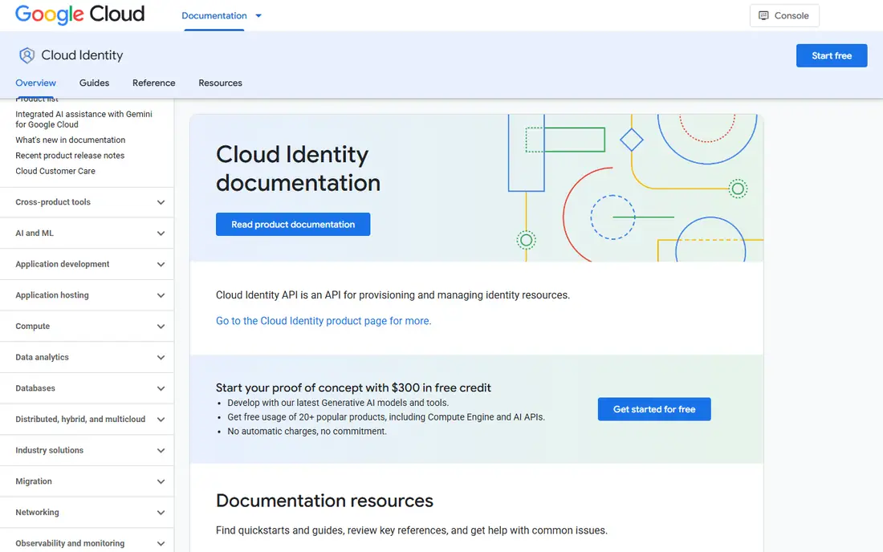Expand Distributed, hybrid, and multicloud
This screenshot has height=552, width=883.
point(87,419)
